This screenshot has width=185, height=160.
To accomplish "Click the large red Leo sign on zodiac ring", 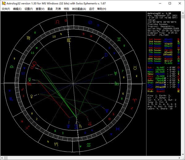I will point(57,22).
